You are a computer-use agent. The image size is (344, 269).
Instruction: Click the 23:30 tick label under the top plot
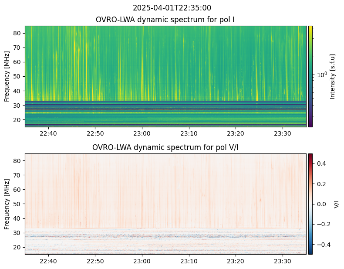(283, 133)
